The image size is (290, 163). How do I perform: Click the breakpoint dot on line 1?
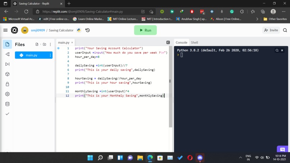tap(58, 48)
